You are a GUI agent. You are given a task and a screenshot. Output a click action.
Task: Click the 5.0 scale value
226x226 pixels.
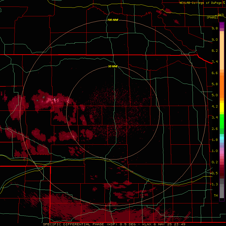click(x=215, y=95)
